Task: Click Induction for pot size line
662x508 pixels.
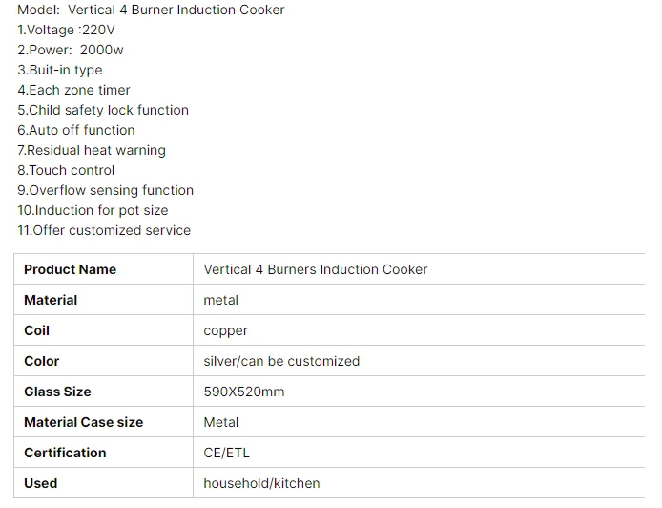Action: point(93,210)
